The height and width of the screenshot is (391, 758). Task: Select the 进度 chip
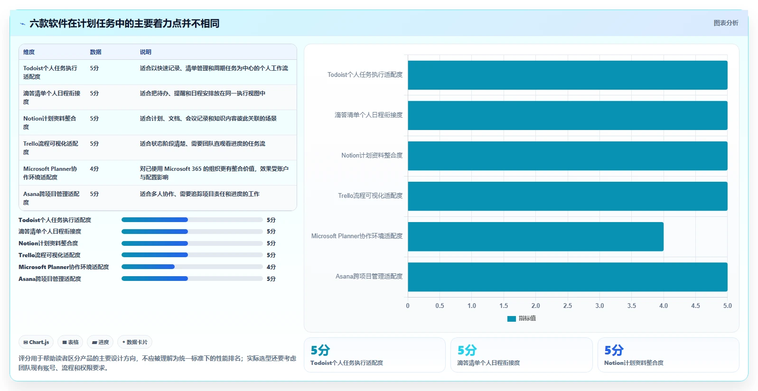coord(100,342)
